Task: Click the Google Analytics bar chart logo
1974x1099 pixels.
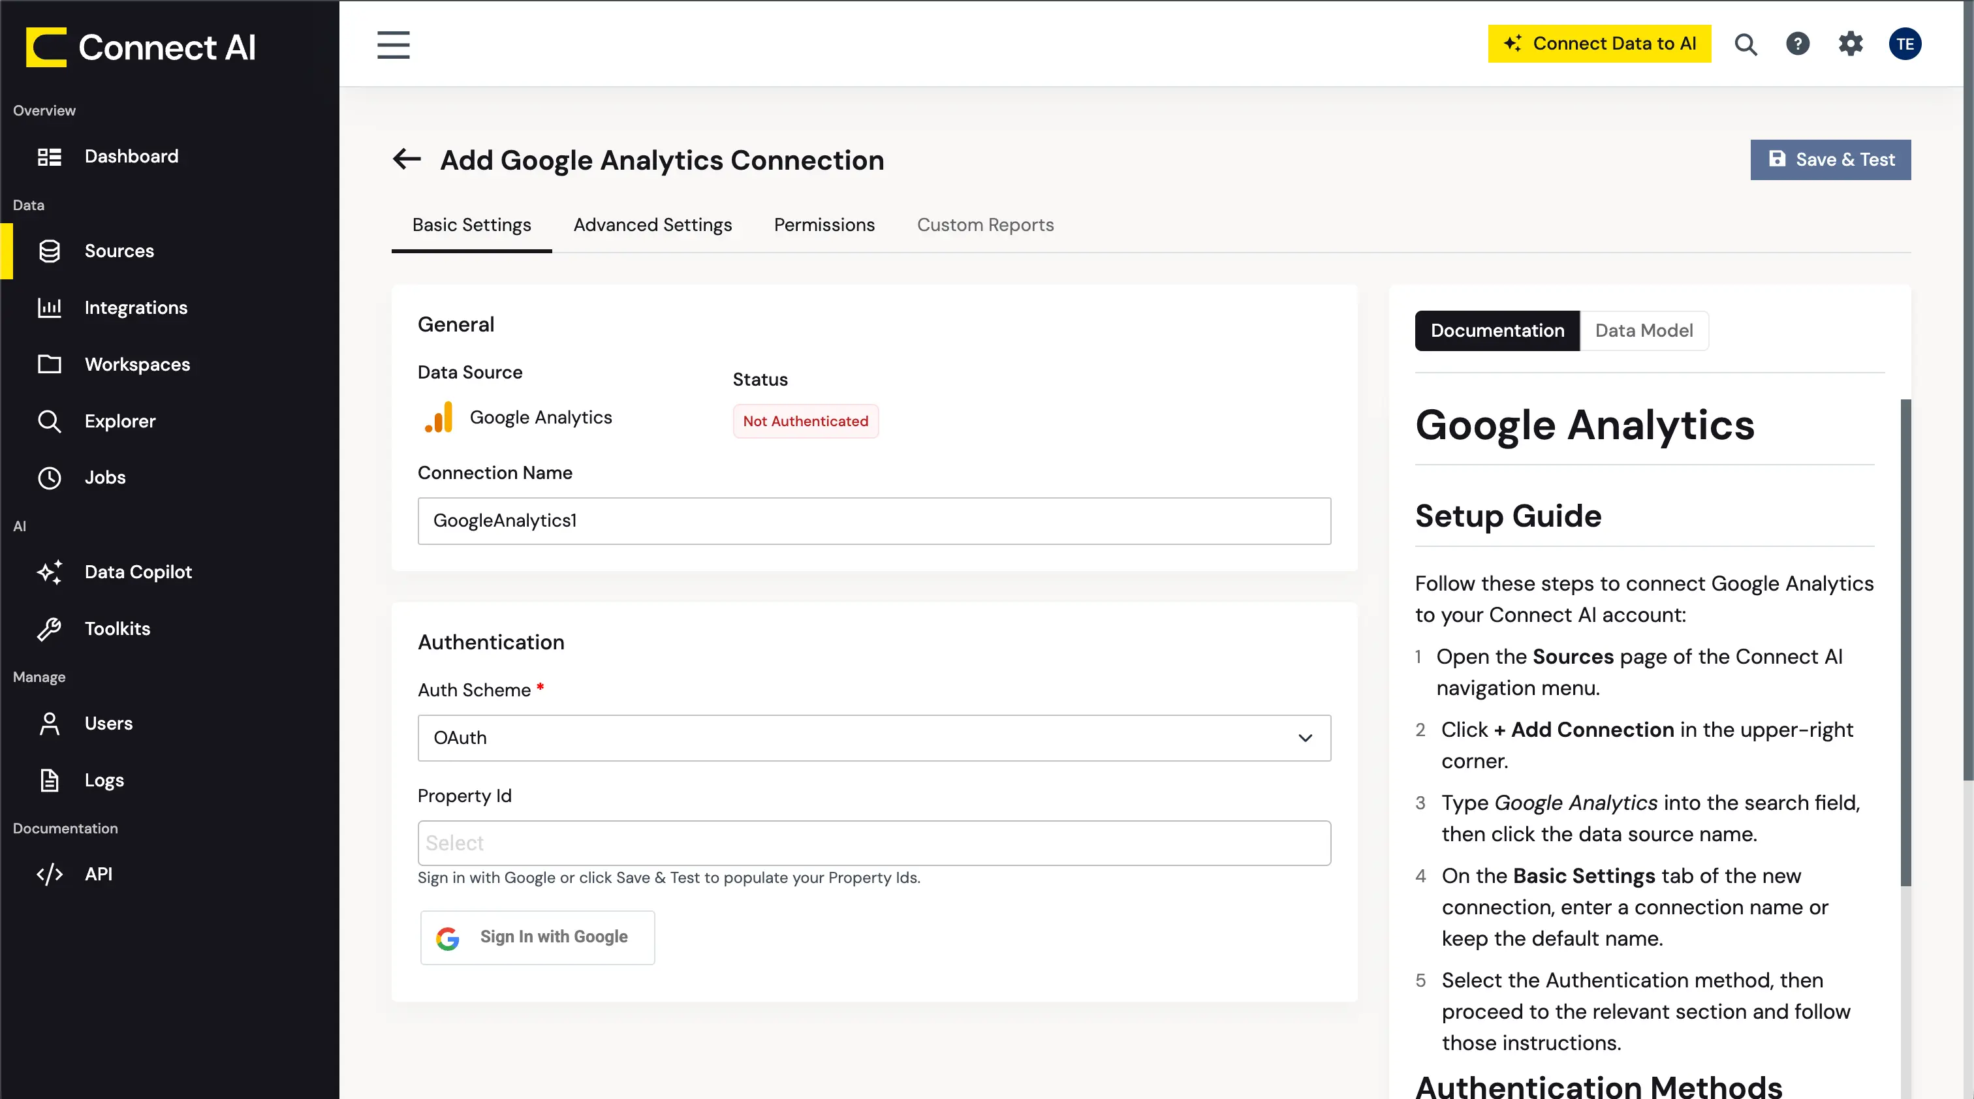Action: coord(439,418)
